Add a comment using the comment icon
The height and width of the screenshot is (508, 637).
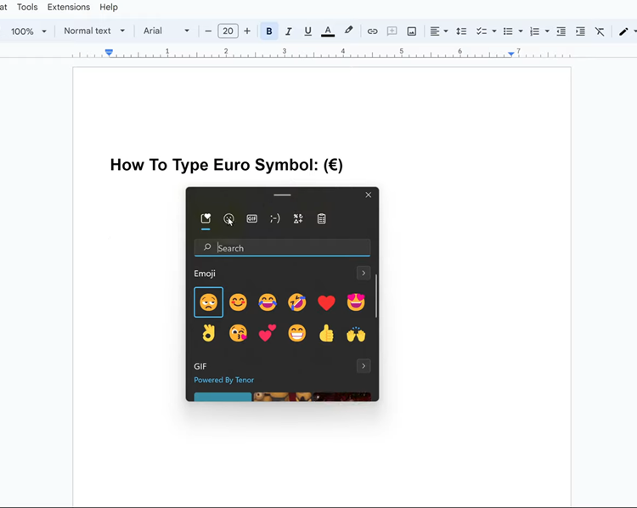pos(392,31)
